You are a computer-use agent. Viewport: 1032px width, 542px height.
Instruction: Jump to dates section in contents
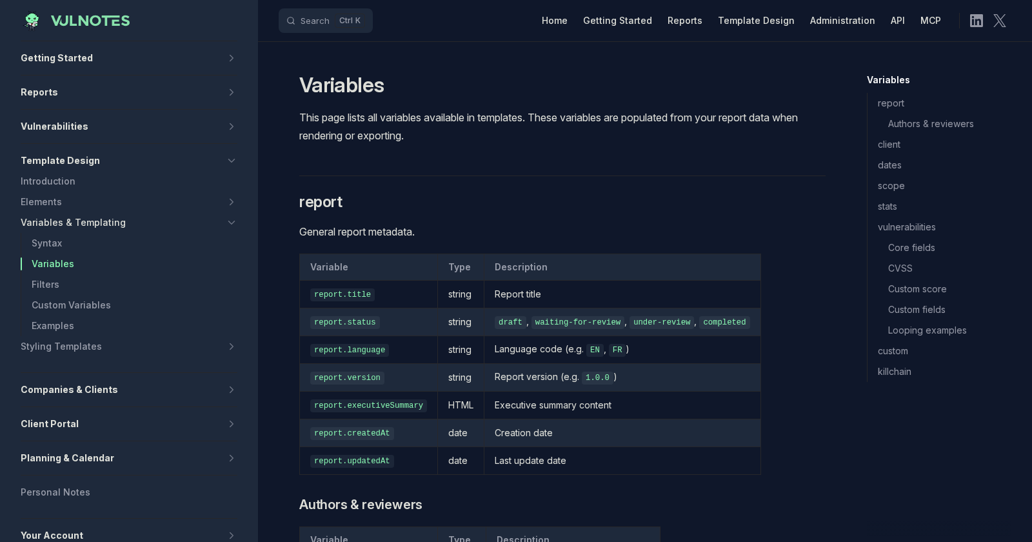[x=889, y=165]
